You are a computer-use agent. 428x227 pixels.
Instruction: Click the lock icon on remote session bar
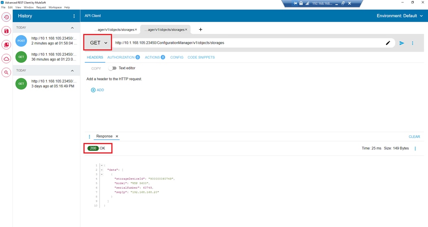point(301,3)
